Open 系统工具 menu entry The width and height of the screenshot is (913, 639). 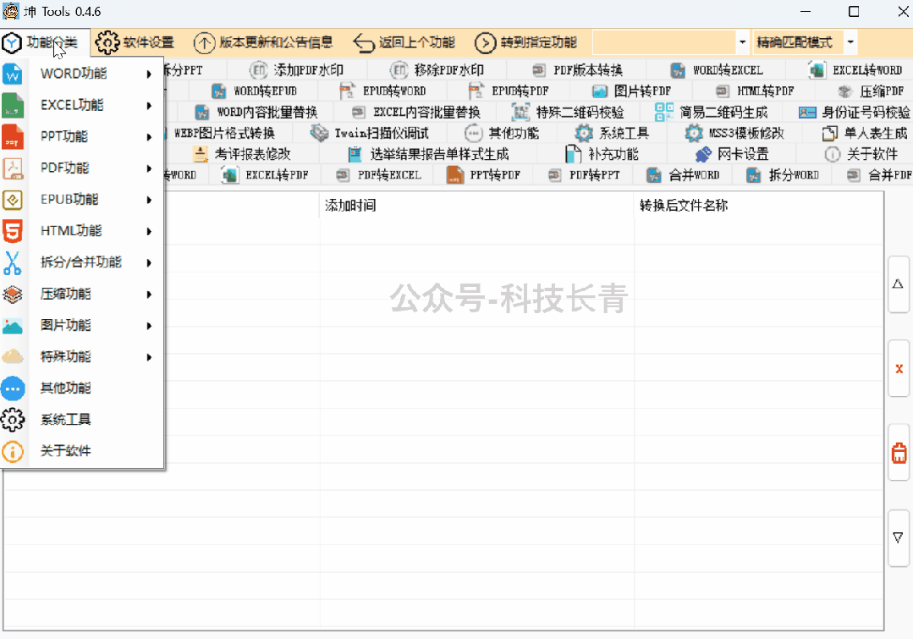tap(66, 420)
